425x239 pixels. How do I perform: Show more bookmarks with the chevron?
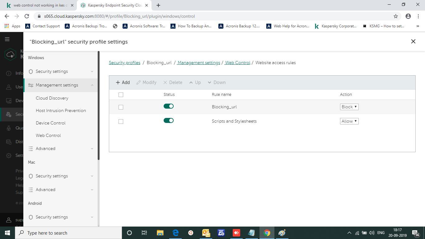tap(418, 26)
